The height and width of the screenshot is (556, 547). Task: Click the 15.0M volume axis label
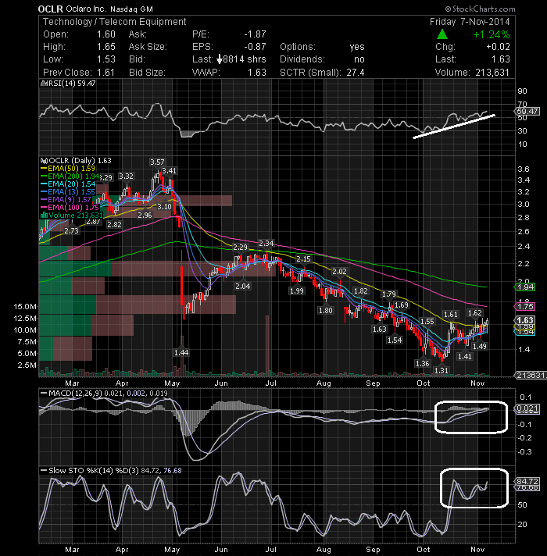point(25,306)
